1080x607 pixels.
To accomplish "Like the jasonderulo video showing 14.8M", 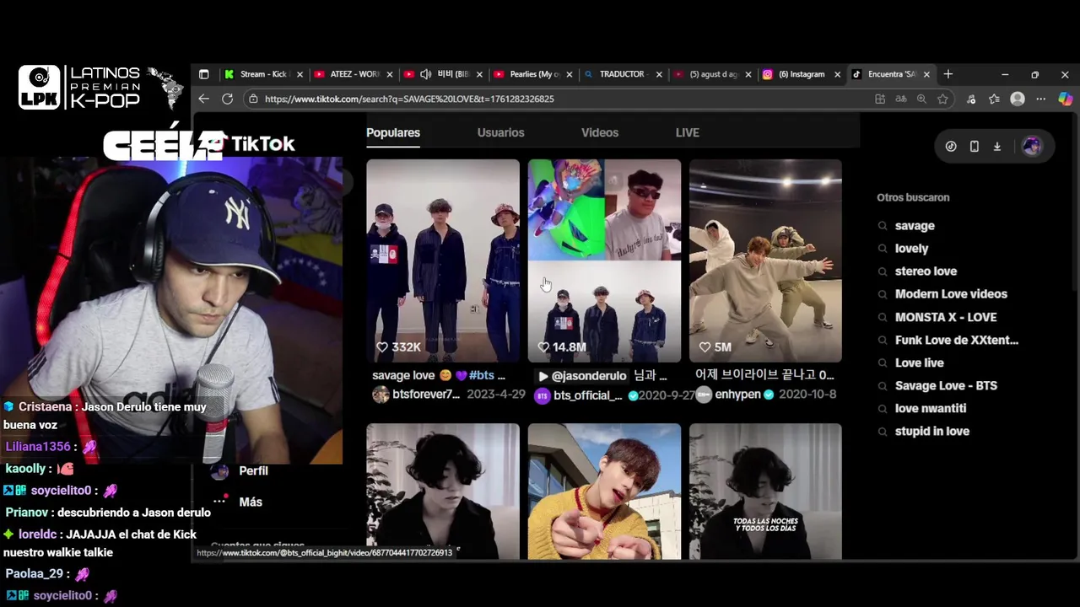I will click(x=543, y=347).
